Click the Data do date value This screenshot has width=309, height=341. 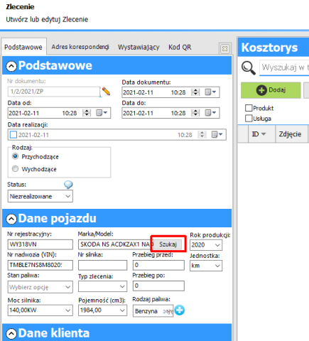click(x=139, y=113)
